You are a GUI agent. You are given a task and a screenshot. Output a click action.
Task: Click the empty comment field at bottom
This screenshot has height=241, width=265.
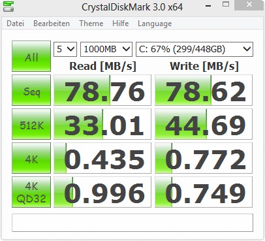pyautogui.click(x=132, y=223)
